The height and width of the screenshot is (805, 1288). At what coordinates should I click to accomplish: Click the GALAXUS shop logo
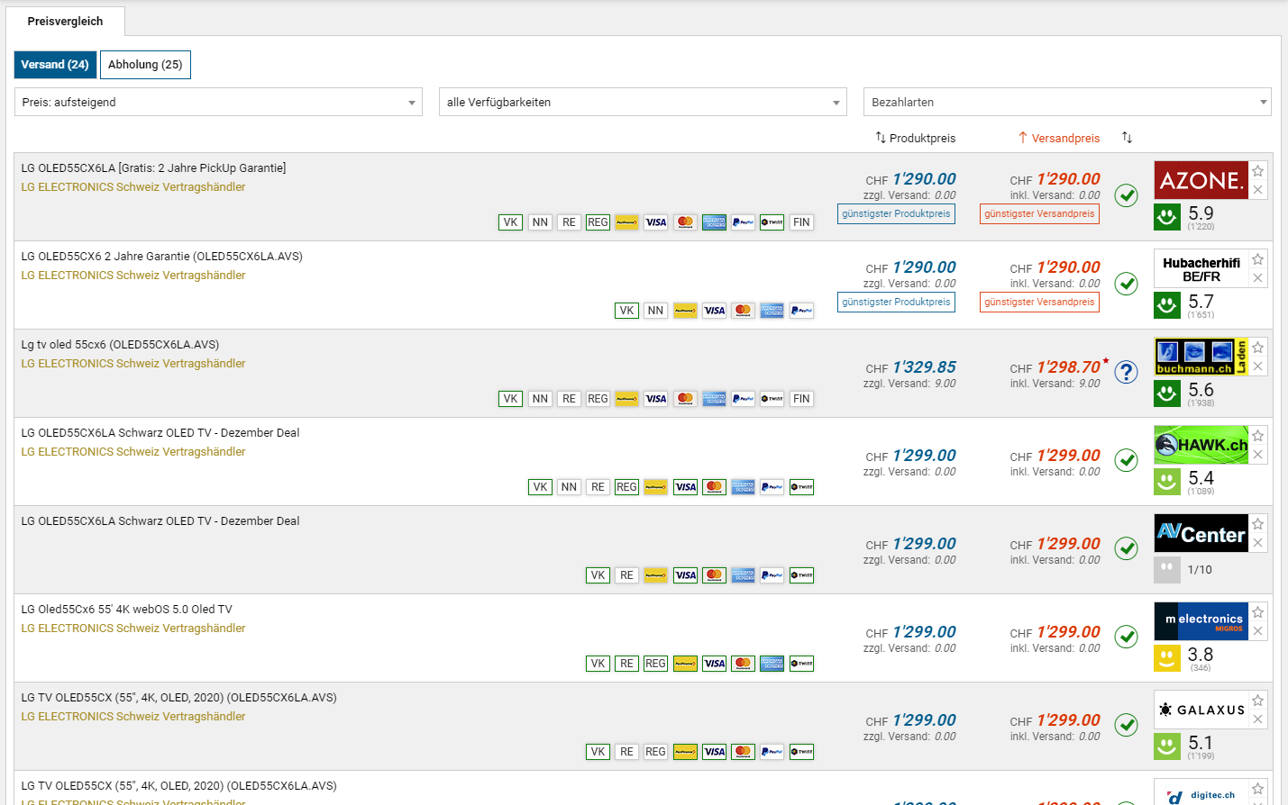(x=1201, y=710)
